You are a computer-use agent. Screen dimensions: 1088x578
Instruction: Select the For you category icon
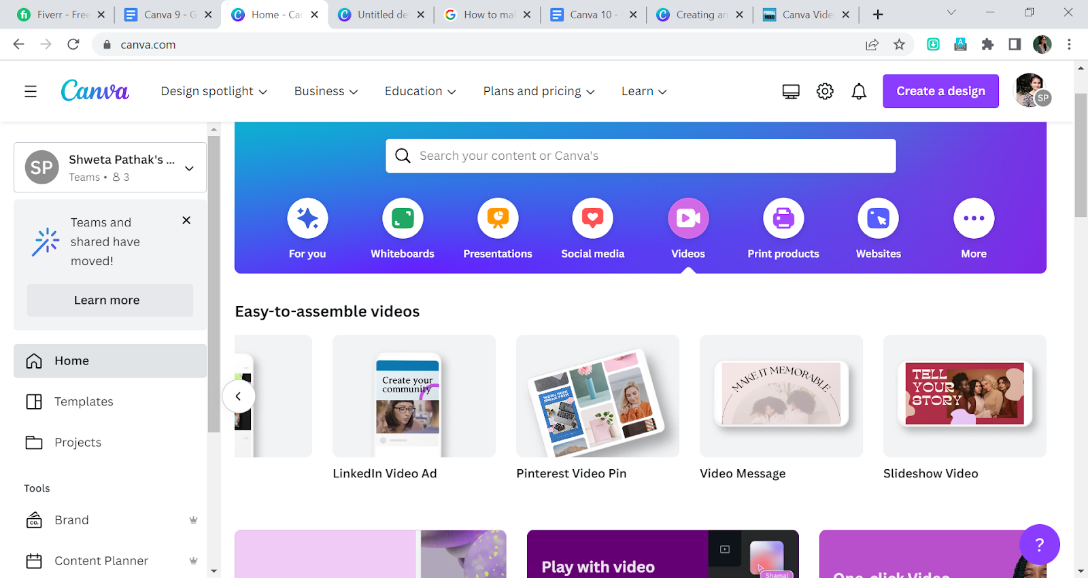[307, 218]
